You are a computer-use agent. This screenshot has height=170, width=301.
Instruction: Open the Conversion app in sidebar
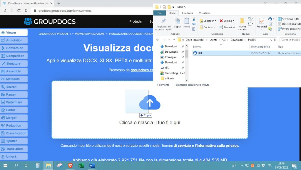pyautogui.click(x=14, y=48)
